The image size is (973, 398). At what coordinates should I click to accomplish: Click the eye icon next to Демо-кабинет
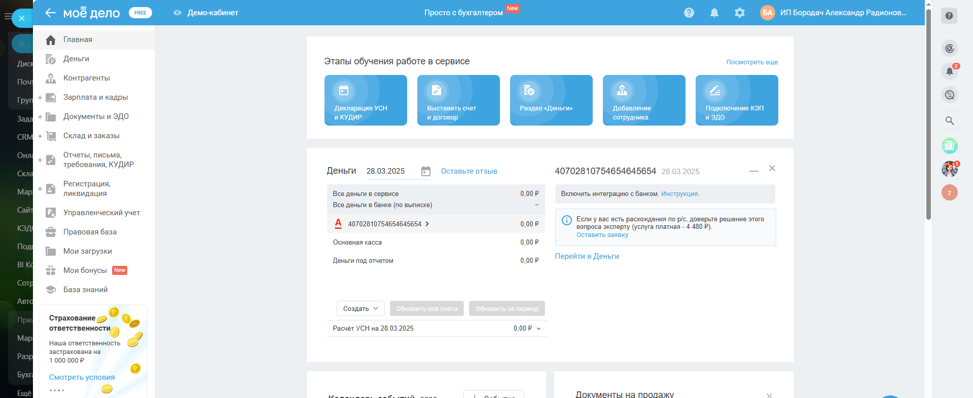177,13
